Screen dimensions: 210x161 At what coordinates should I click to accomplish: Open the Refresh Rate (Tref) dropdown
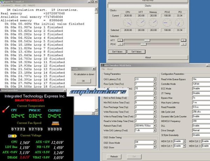tap(155, 125)
